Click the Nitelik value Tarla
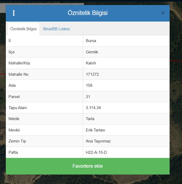 [x=90, y=119]
